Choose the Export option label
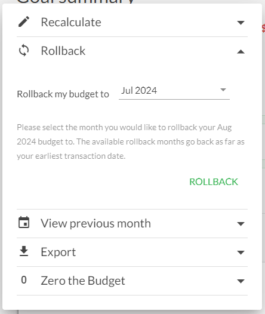The image size is (265, 314). pyautogui.click(x=58, y=252)
